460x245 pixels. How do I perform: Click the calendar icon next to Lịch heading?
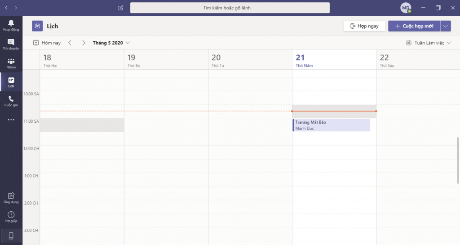pyautogui.click(x=37, y=26)
